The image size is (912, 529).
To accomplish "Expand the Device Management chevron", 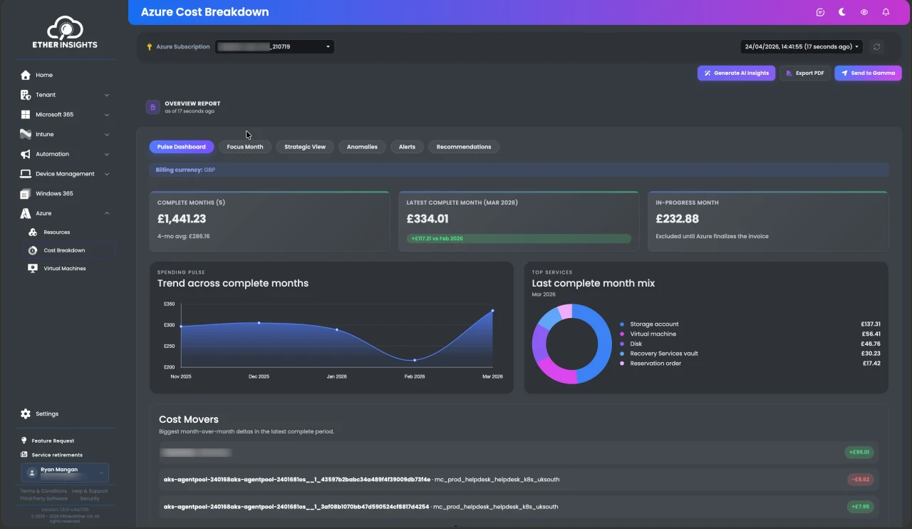I will tap(107, 174).
